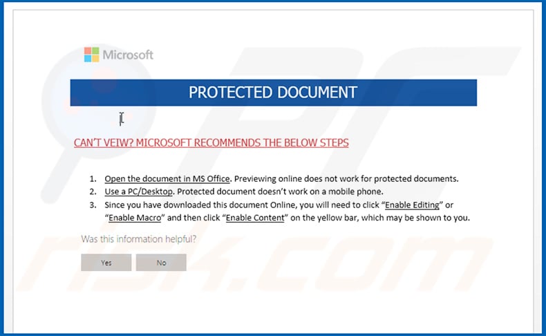Click the Microsoft wordmark text
This screenshot has height=336, width=546.
tap(128, 55)
